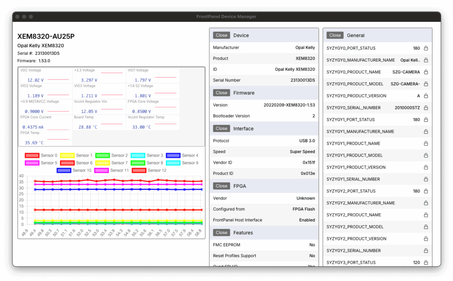Toggle Sensor 4 legend entry
The height and width of the screenshot is (281, 453).
(182, 155)
